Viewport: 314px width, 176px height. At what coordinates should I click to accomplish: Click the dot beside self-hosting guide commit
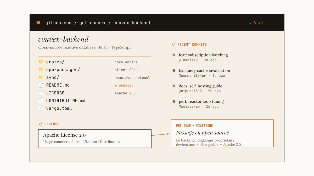coord(174,86)
